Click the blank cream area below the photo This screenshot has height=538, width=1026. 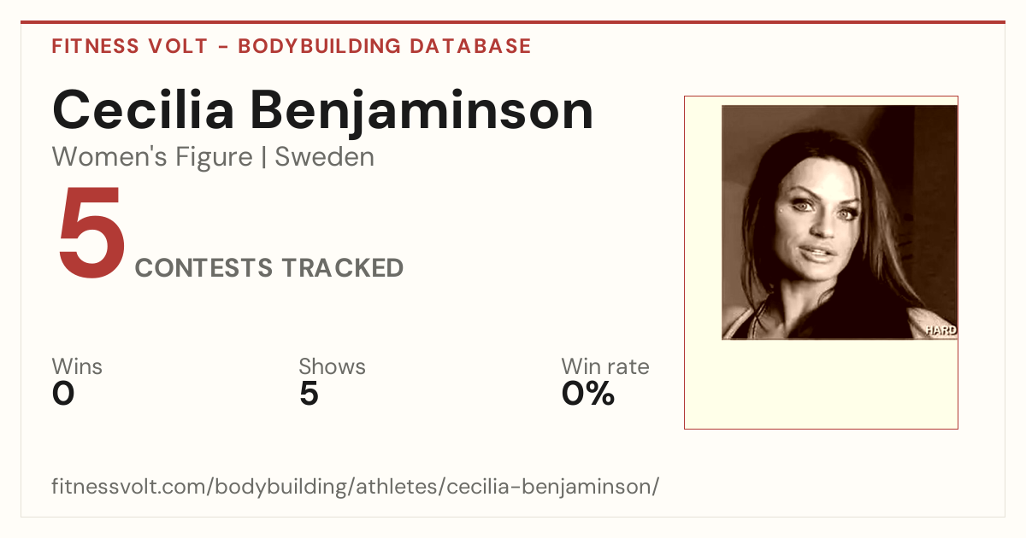tap(821, 383)
